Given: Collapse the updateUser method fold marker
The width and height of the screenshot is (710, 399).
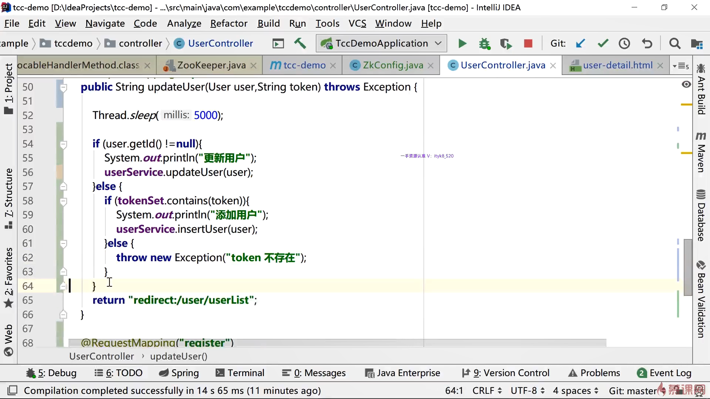Looking at the screenshot, I should pos(63,88).
